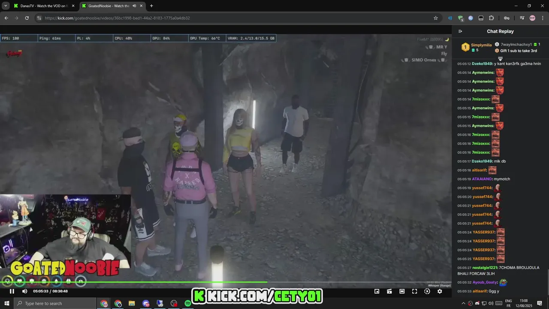Viewport: 549px width, 309px height.
Task: Close the GoatedNoobie tab
Action: click(x=141, y=6)
